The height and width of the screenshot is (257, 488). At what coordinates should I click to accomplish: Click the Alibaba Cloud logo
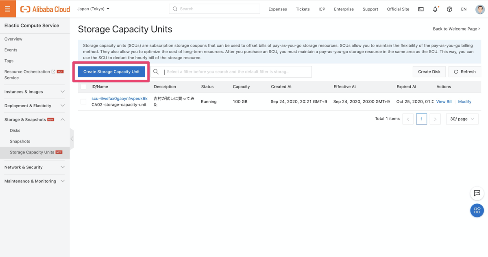tap(45, 9)
